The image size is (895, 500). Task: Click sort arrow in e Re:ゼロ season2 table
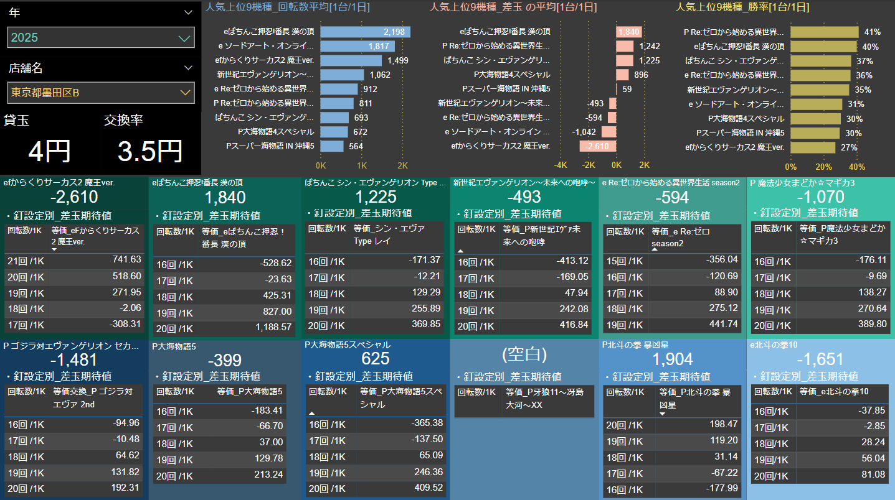point(655,248)
